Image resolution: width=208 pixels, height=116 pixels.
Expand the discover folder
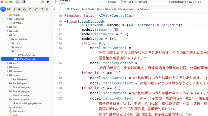click(8, 71)
